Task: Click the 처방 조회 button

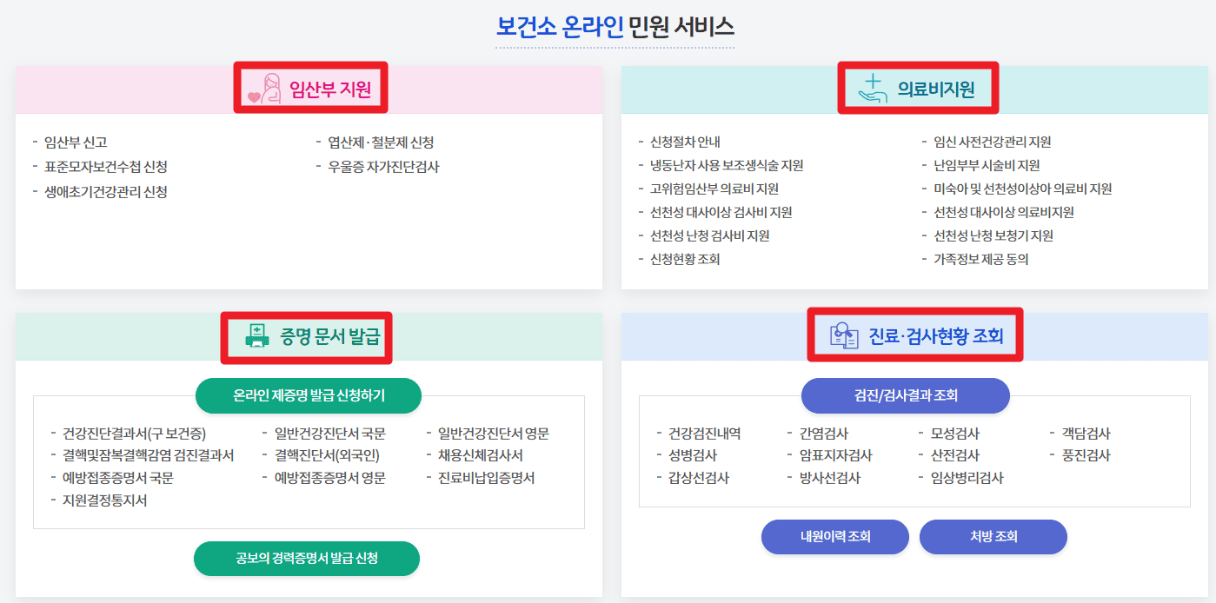Action: point(993,537)
